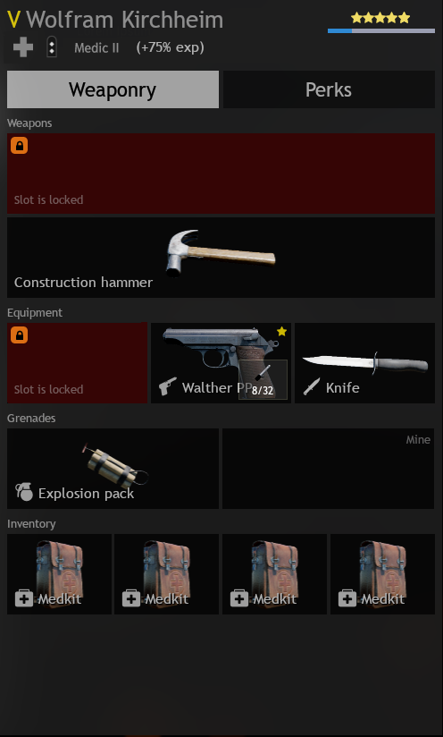443x737 pixels.
Task: Click the orange lock icon in Weapons slot
Action: coord(20,146)
